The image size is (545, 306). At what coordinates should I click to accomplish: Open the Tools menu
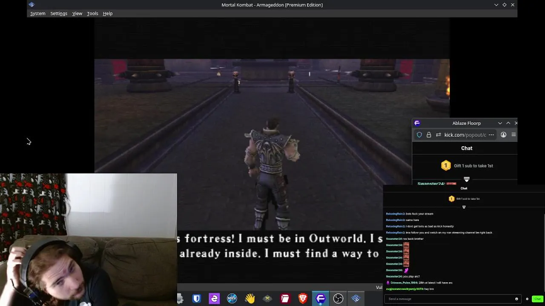click(92, 14)
